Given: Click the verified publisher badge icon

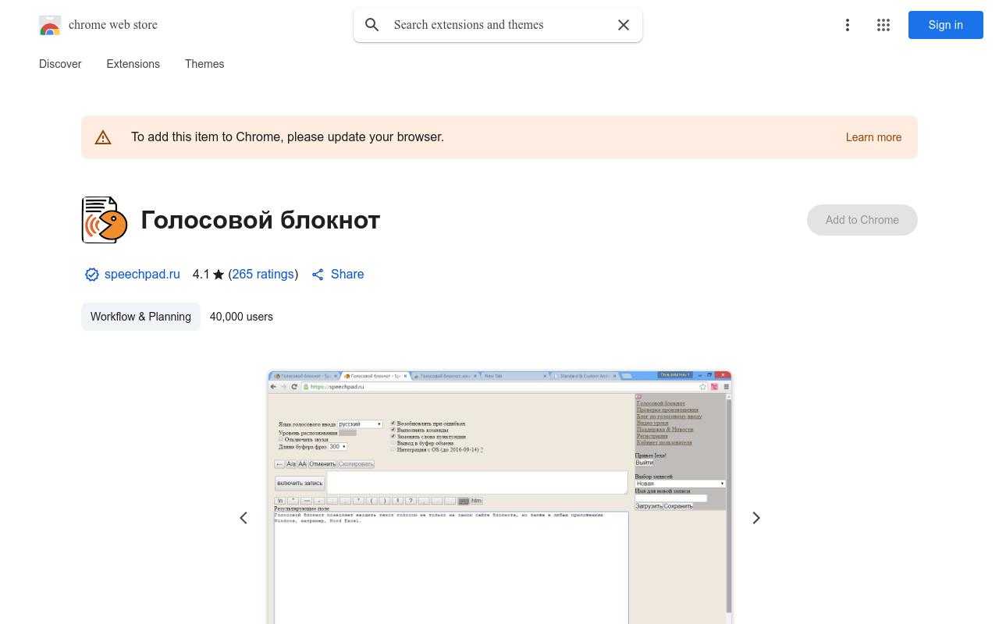Looking at the screenshot, I should 92,275.
